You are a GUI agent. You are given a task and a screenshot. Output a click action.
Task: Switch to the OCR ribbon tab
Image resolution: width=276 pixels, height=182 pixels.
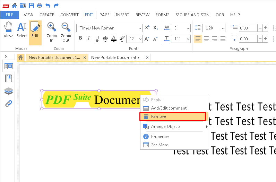[x=220, y=15]
